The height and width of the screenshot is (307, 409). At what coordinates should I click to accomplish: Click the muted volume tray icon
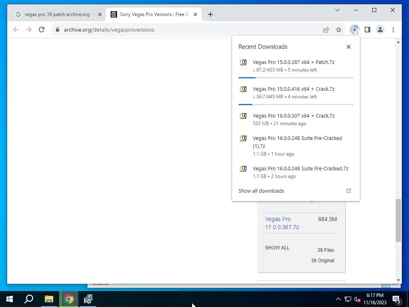coord(357,299)
